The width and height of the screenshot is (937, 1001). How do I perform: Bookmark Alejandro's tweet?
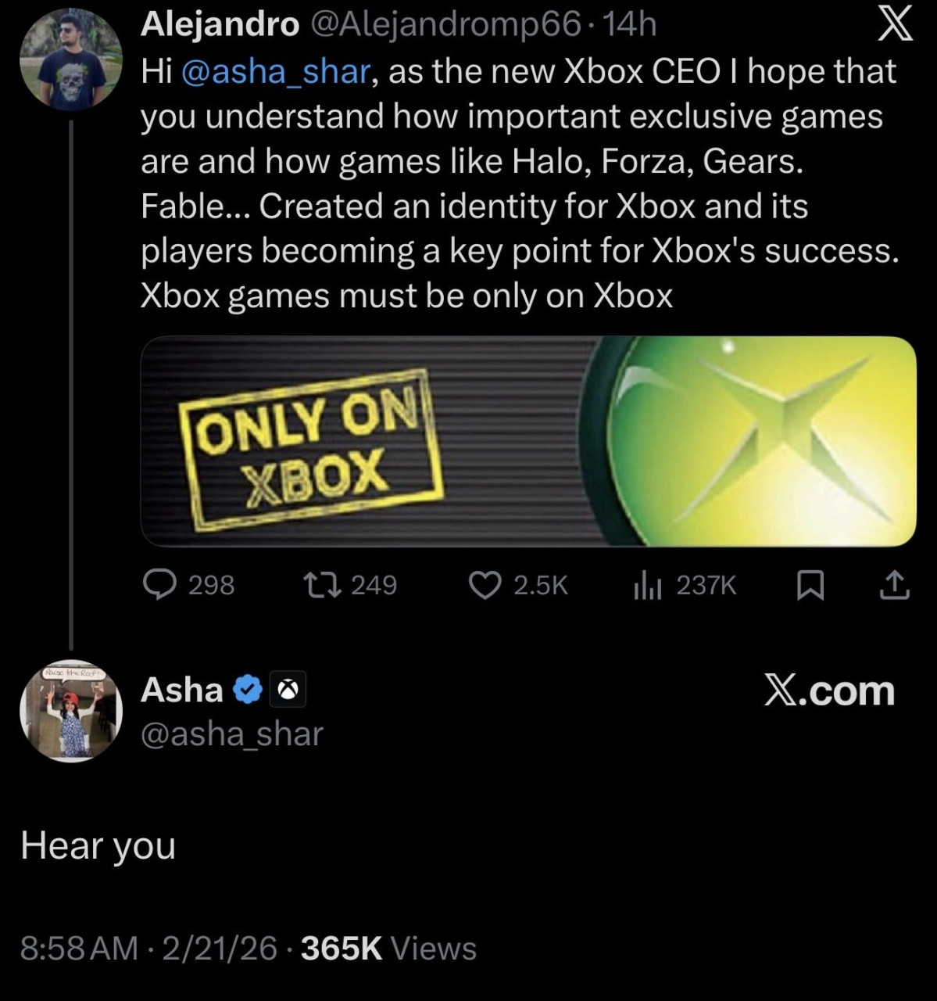[810, 585]
